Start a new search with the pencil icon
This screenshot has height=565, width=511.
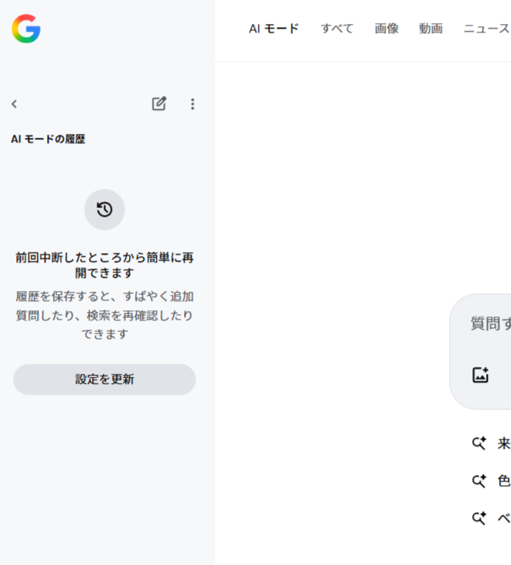[x=158, y=104]
